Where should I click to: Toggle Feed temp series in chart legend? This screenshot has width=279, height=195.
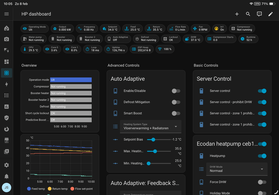37,189
